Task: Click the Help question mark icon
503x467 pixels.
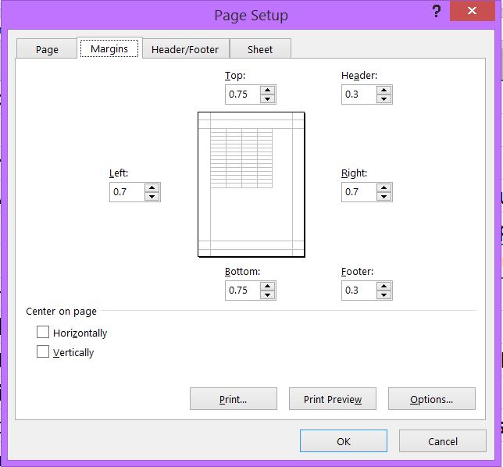Action: 437,11
